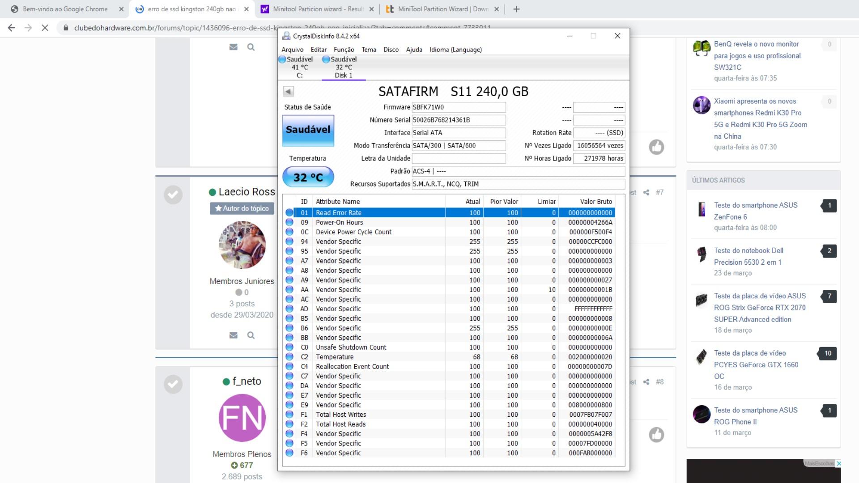This screenshot has height=483, width=859.
Task: Click the back navigation arrow icon
Action: click(x=12, y=27)
